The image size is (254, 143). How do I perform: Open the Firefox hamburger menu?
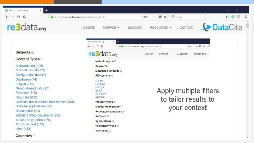(x=246, y=17)
